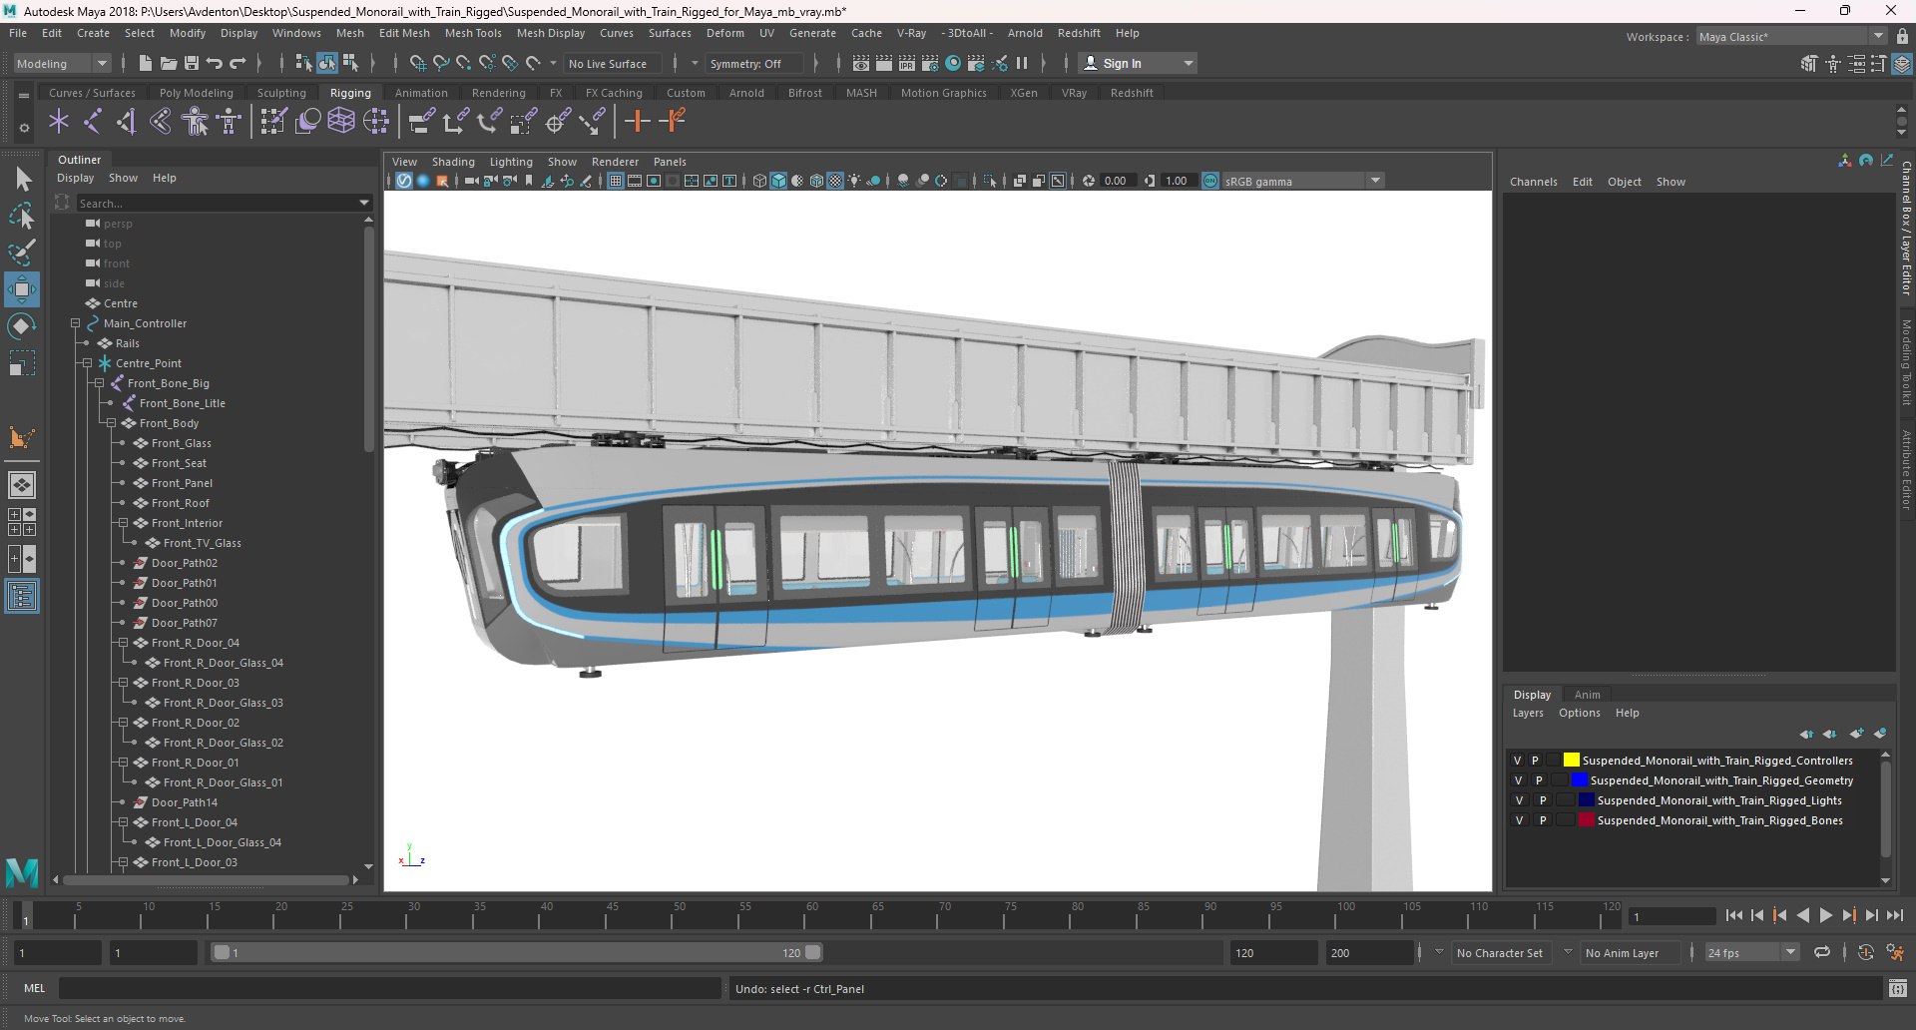
Task: Click the Bind Skin shelf icon
Action: 161,123
